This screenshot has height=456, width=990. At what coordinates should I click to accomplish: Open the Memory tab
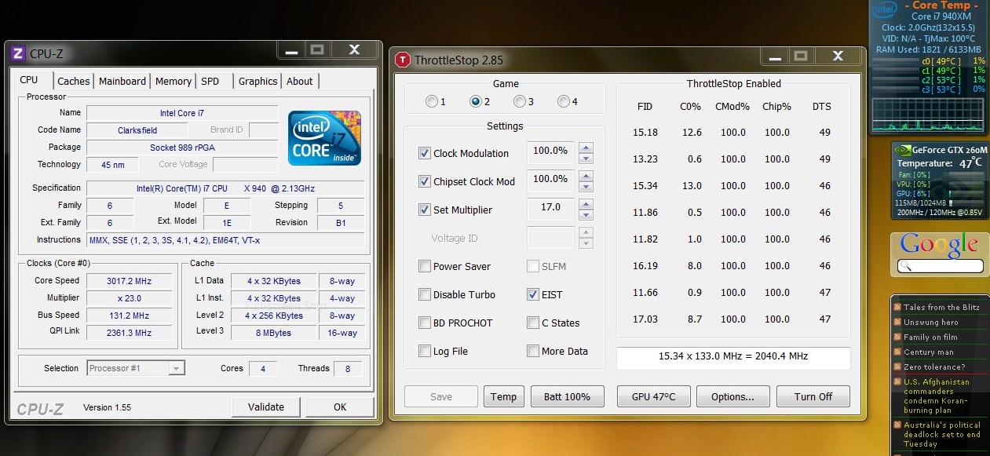pos(174,81)
